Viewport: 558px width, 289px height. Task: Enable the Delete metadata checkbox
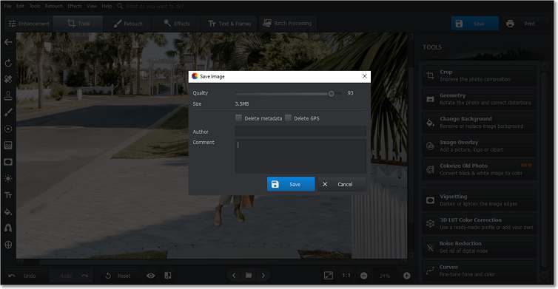[238, 118]
